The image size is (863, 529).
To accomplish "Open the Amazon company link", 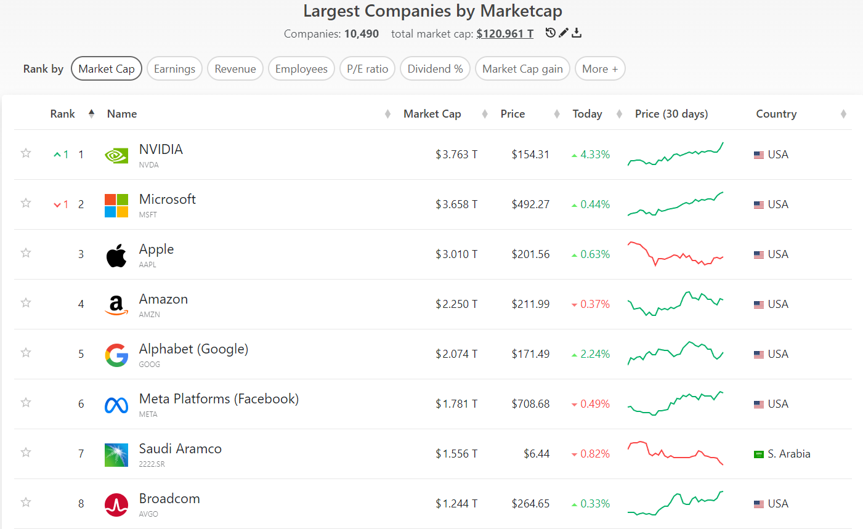I will [x=163, y=299].
